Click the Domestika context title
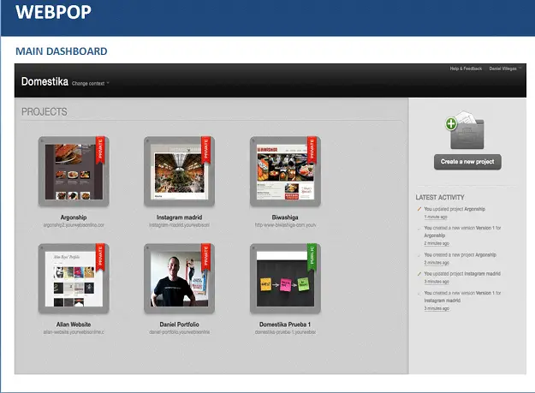 (x=45, y=81)
